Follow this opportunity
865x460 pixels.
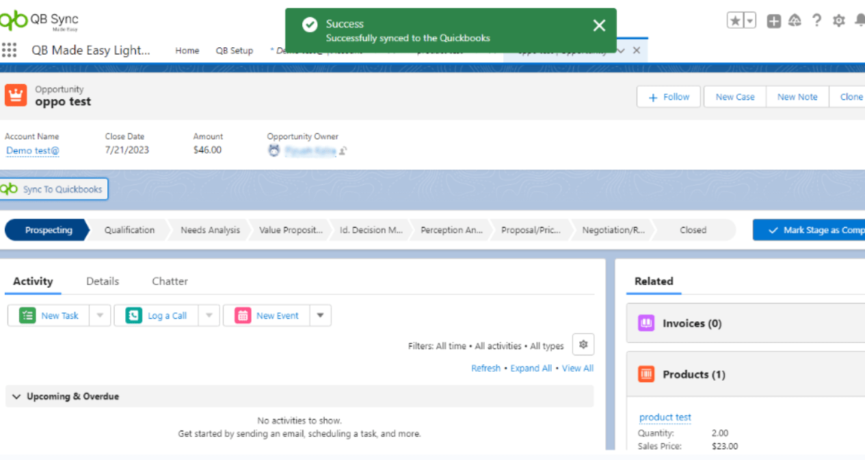(669, 97)
